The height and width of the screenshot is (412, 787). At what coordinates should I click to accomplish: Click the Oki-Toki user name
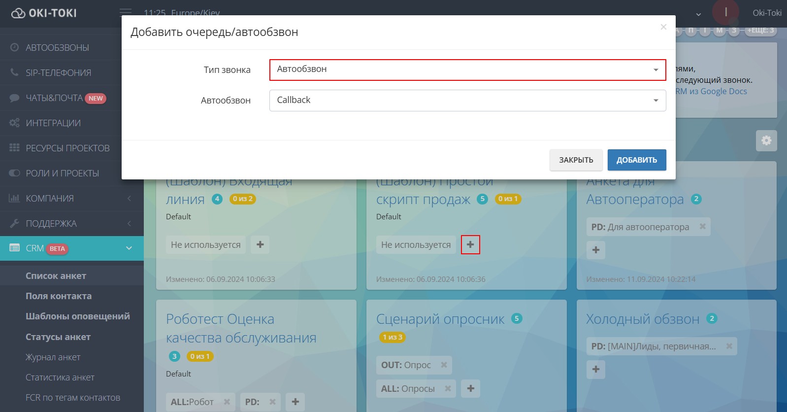pos(767,13)
